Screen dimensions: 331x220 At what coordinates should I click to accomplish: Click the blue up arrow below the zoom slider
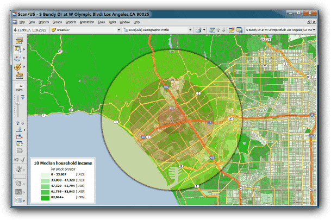[x=17, y=123]
